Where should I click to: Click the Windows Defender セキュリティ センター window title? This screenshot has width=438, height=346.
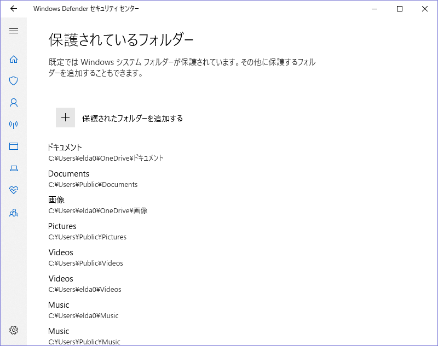tap(86, 9)
